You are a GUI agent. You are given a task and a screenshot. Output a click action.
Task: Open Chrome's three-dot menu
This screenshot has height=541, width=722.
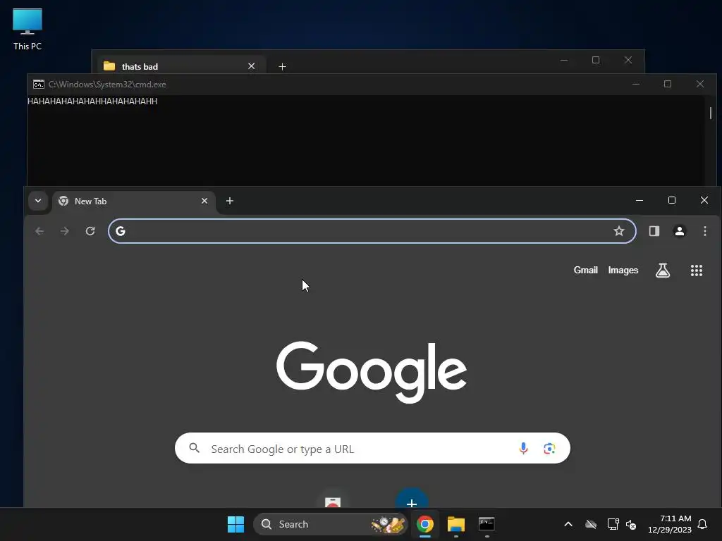[x=705, y=231]
